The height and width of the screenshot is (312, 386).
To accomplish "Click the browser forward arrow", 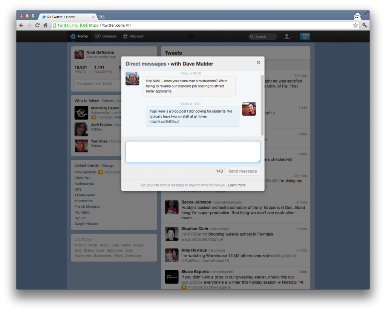I will coord(29,25).
